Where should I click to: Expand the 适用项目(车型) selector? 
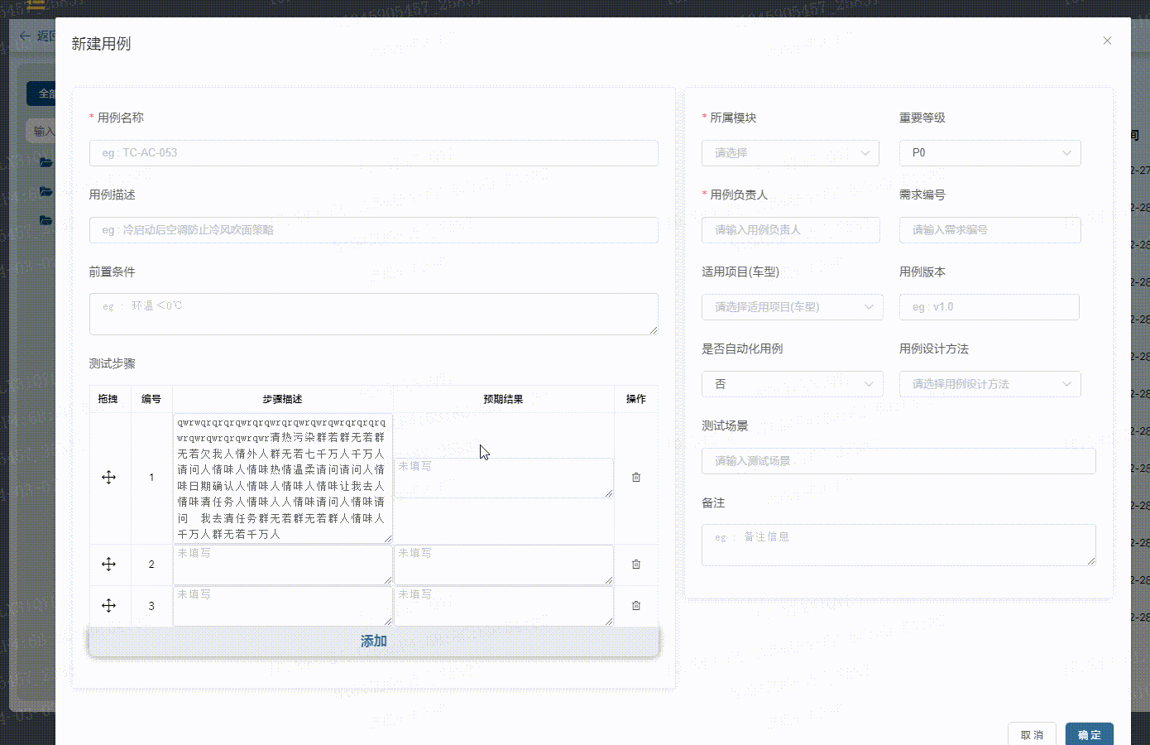tap(792, 306)
